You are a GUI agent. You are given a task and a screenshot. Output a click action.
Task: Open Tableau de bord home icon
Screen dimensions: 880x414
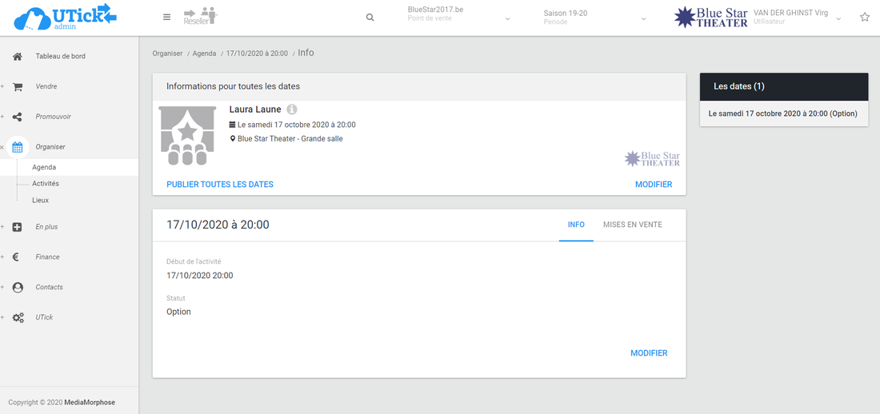click(x=18, y=57)
